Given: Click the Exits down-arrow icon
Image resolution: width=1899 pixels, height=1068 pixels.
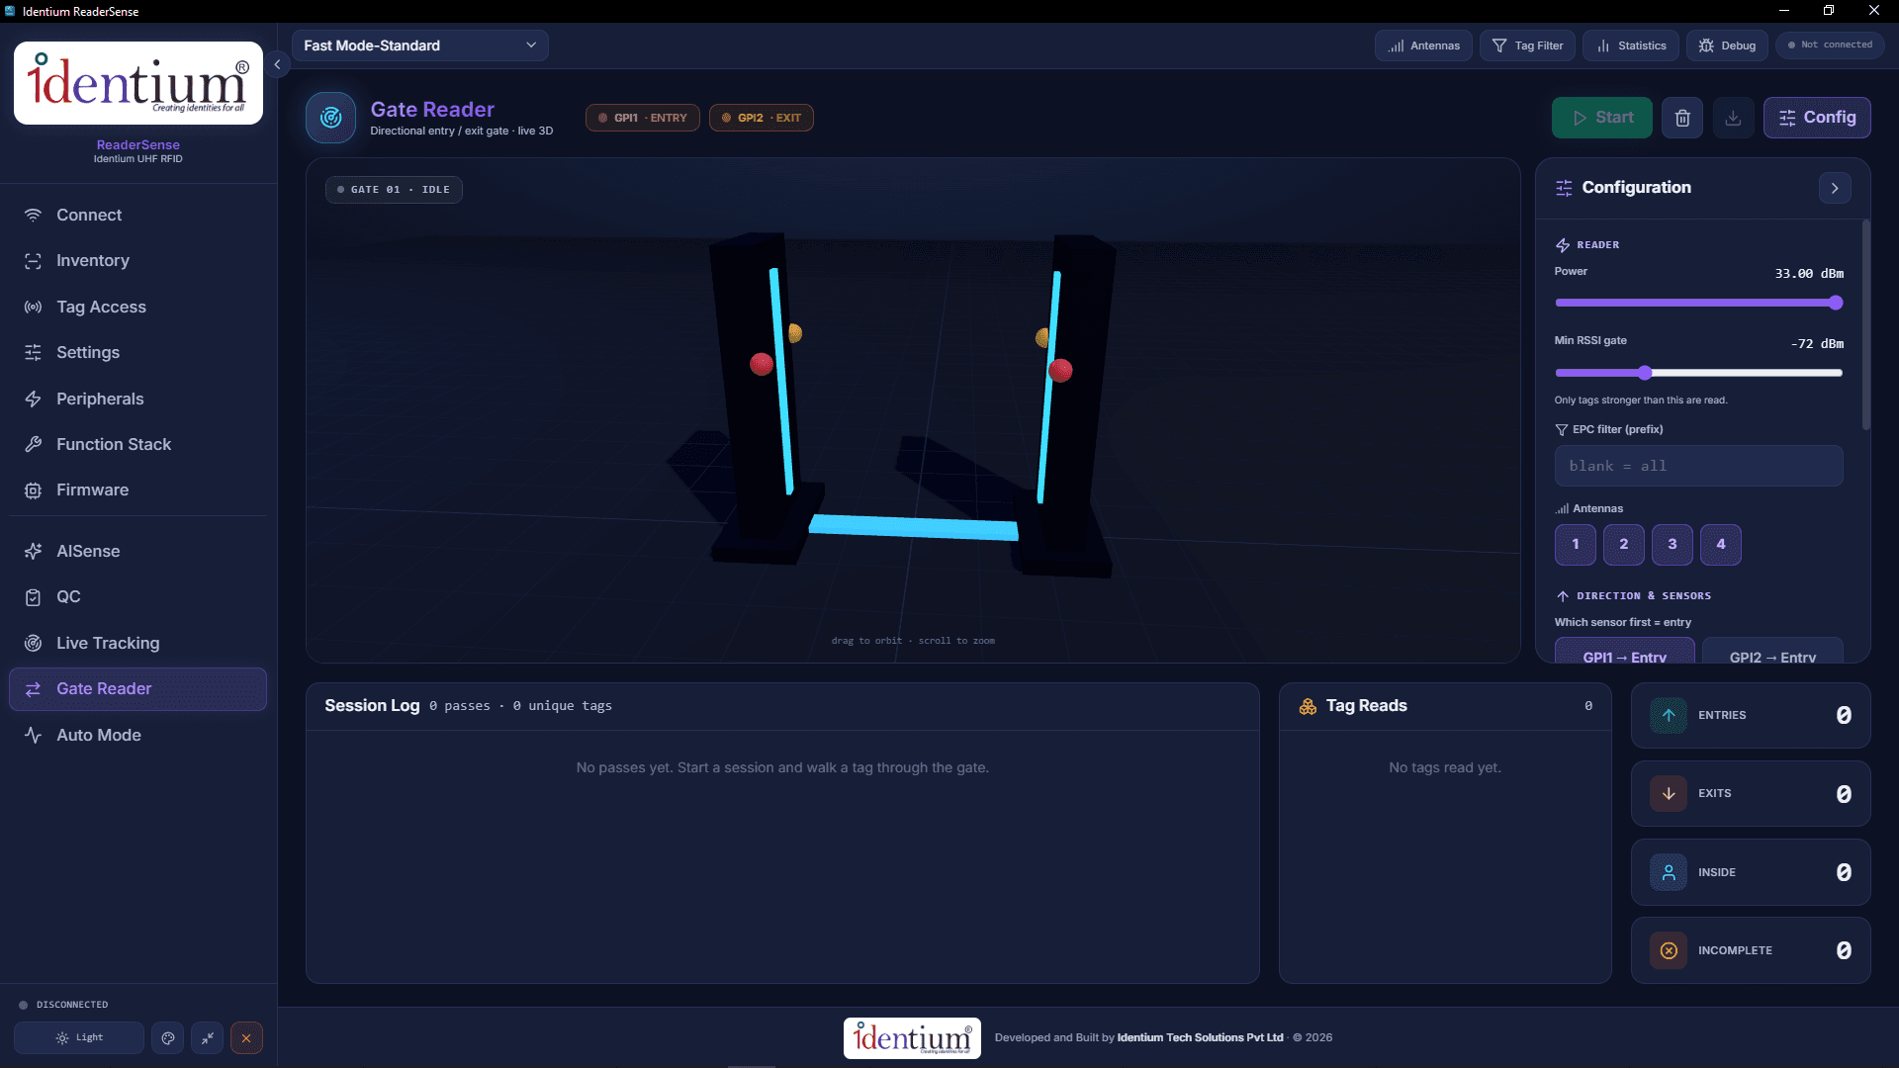Looking at the screenshot, I should pyautogui.click(x=1669, y=793).
